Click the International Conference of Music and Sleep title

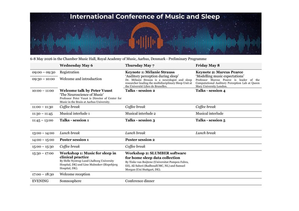145,17
